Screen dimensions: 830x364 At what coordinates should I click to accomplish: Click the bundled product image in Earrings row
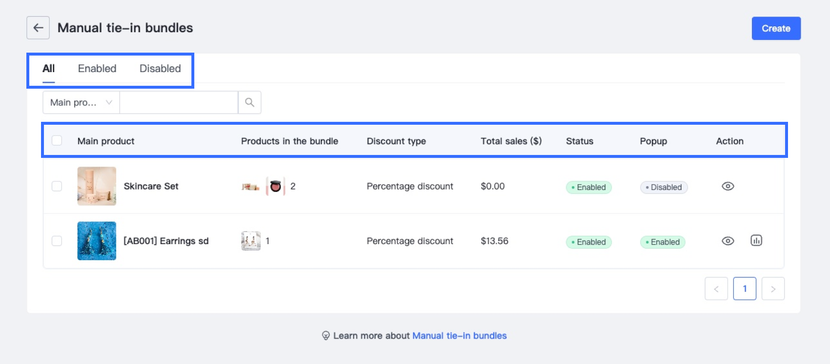point(251,241)
